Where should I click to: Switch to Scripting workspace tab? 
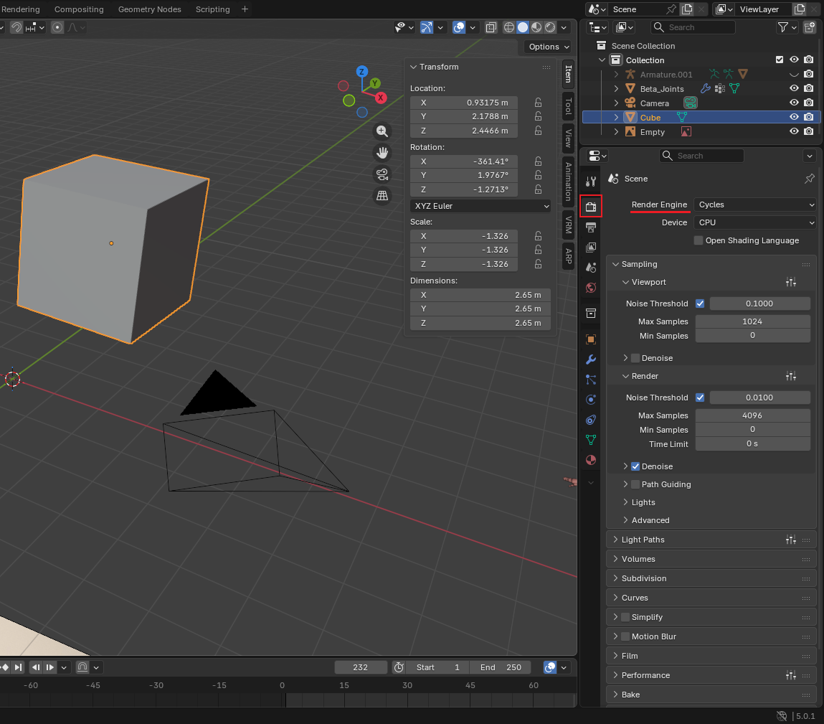[213, 9]
